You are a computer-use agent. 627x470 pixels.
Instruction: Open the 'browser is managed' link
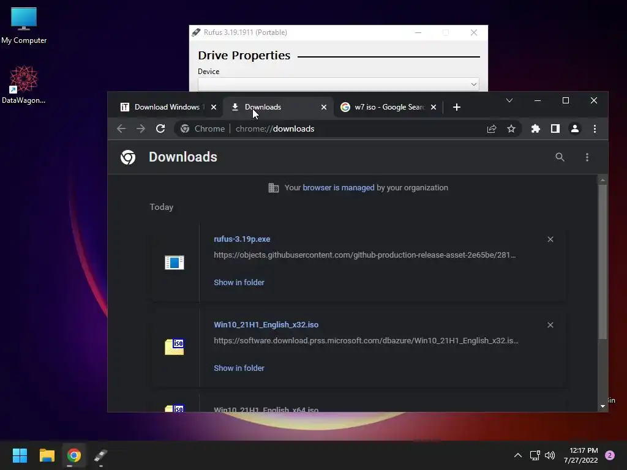[338, 187]
